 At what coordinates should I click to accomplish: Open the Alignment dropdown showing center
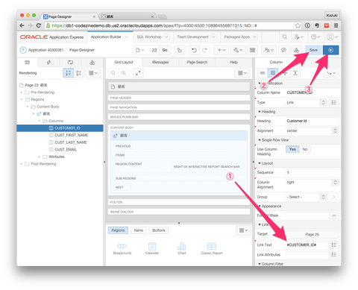tap(312, 130)
